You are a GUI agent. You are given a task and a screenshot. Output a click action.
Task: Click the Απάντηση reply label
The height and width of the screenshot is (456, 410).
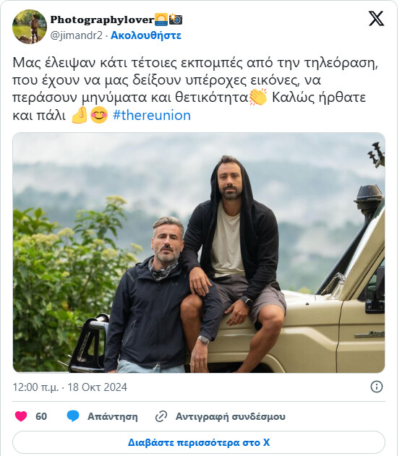(x=113, y=416)
